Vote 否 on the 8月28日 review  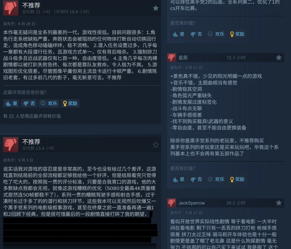(29, 103)
